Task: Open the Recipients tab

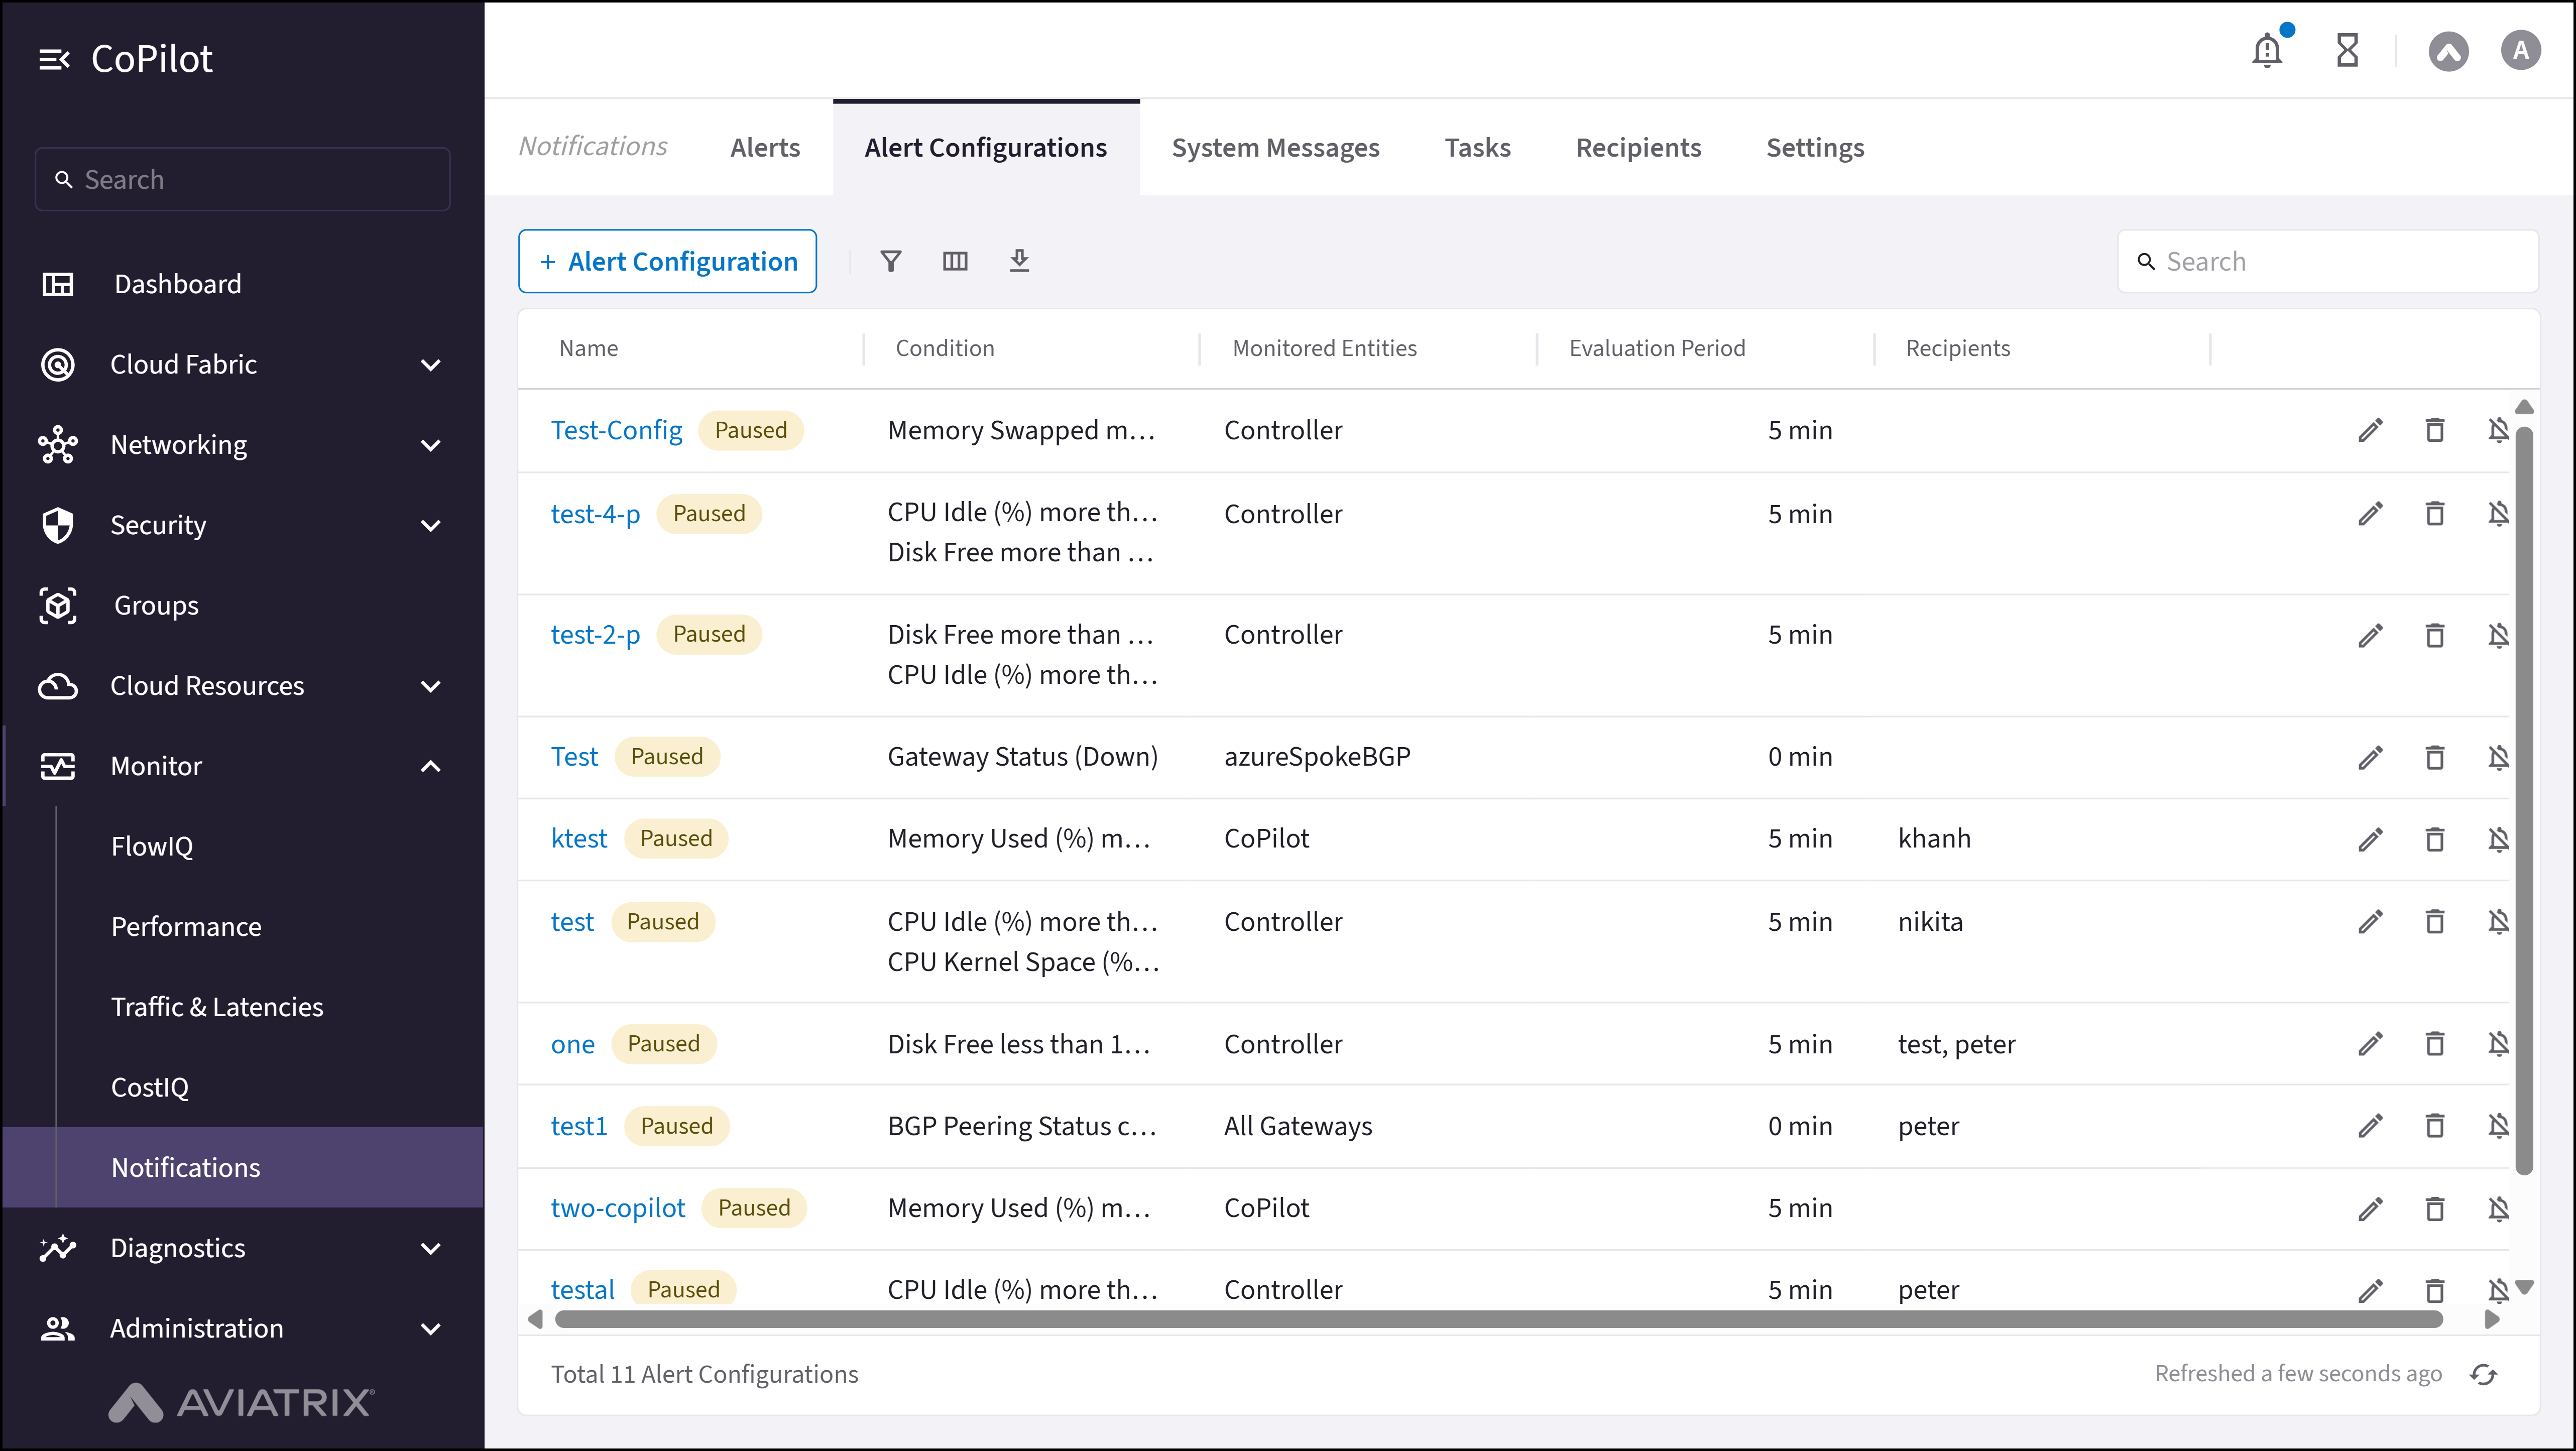Action: [x=1638, y=147]
